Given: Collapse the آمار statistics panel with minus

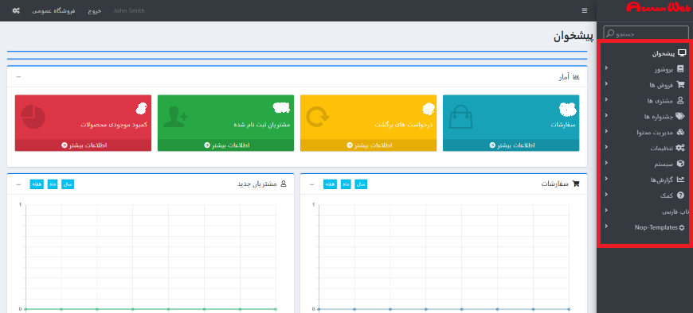Looking at the screenshot, I should click(x=18, y=77).
